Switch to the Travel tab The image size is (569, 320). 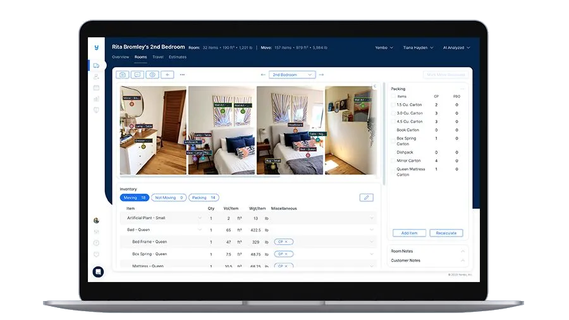tap(158, 57)
